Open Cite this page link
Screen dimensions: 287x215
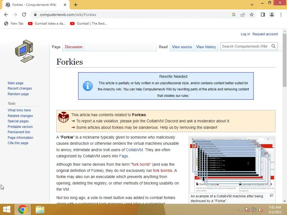tap(18, 143)
